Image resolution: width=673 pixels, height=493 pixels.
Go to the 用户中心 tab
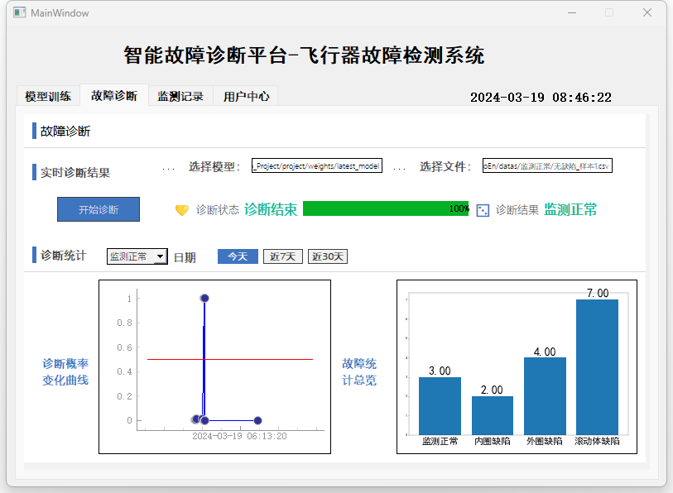pos(246,96)
